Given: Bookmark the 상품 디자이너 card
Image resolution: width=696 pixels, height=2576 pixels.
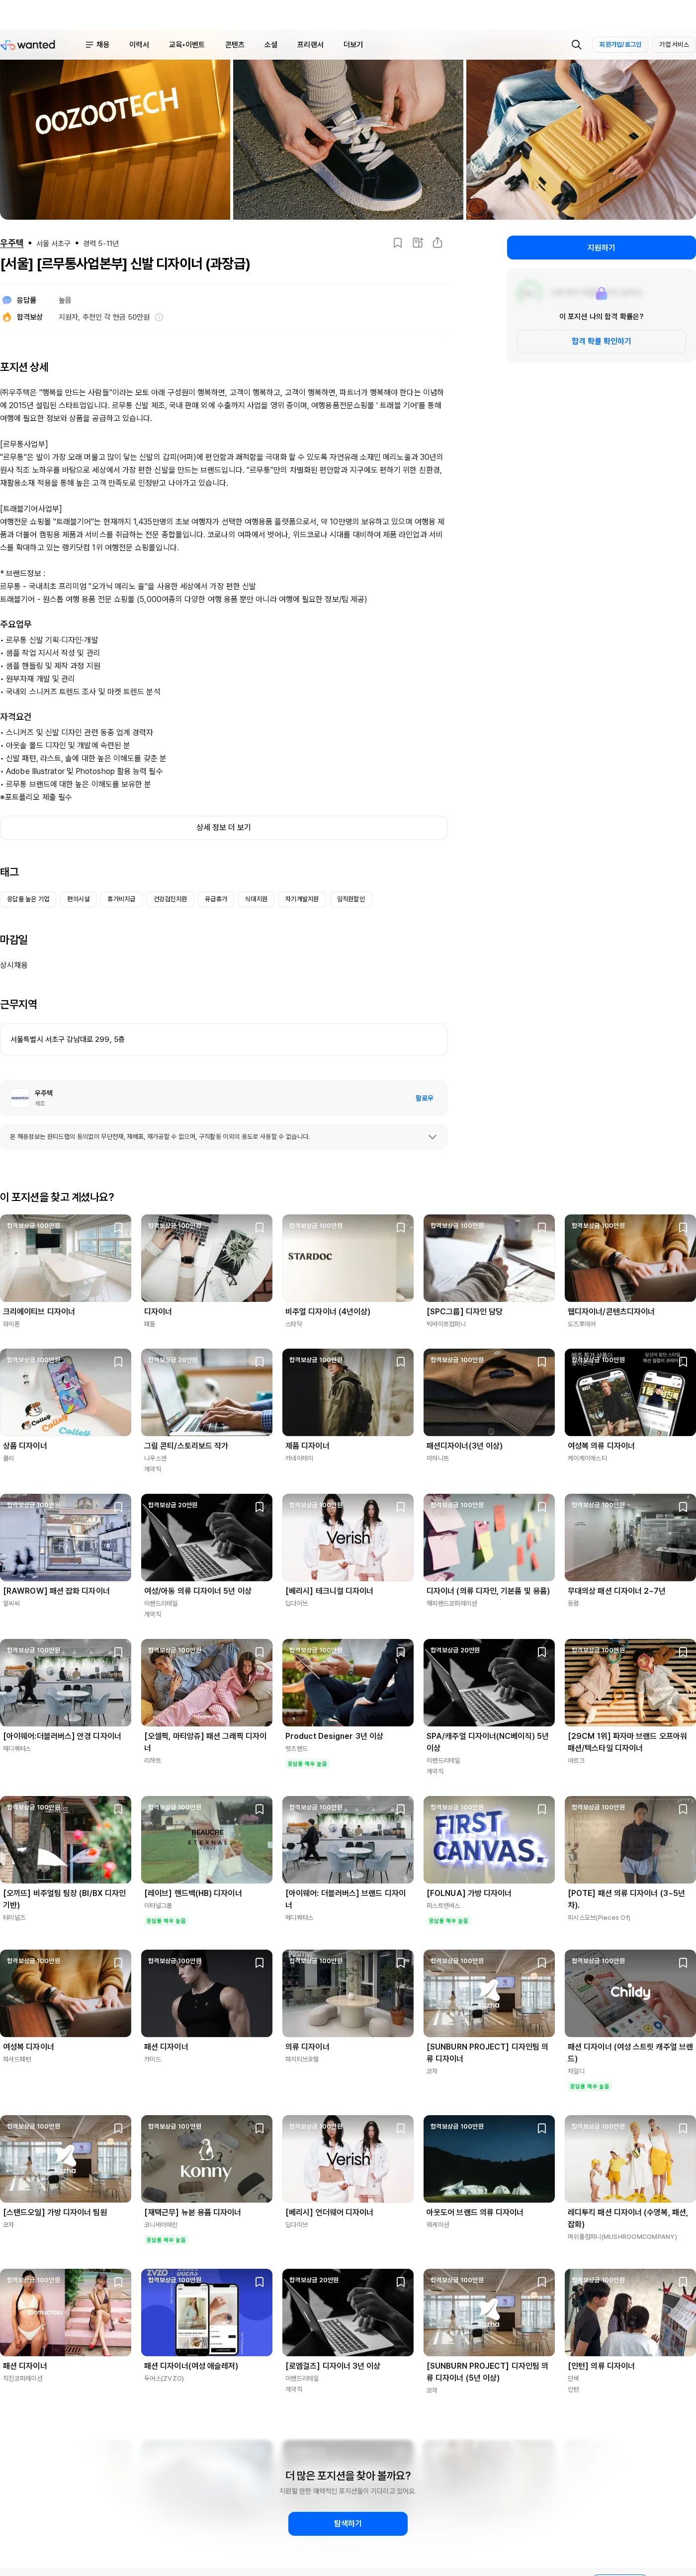Looking at the screenshot, I should click(118, 1361).
